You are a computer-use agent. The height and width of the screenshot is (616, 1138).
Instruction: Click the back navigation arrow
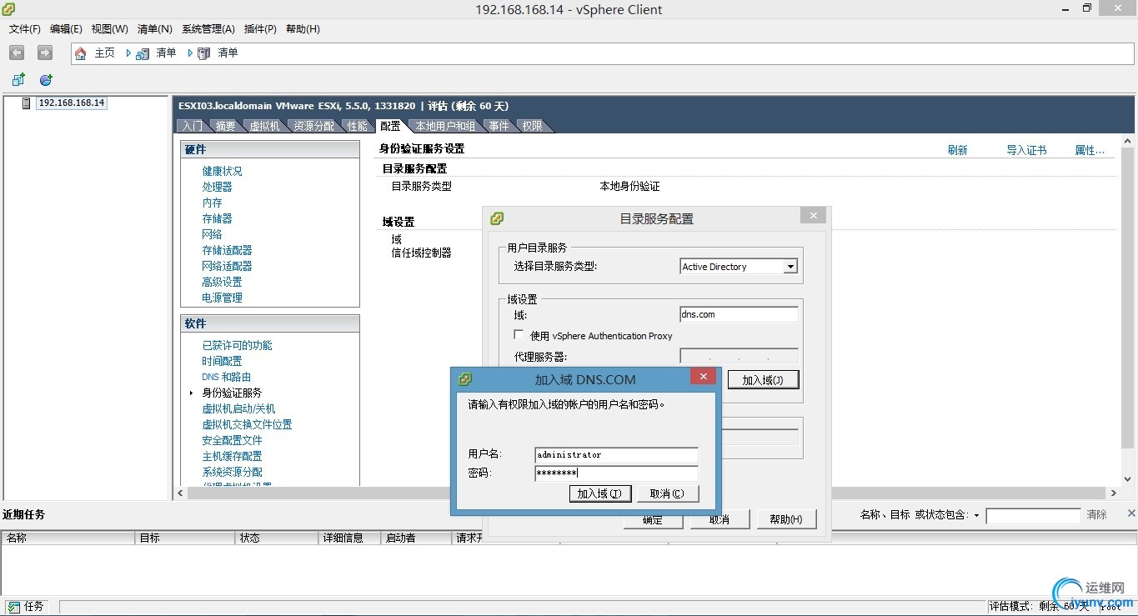point(17,53)
